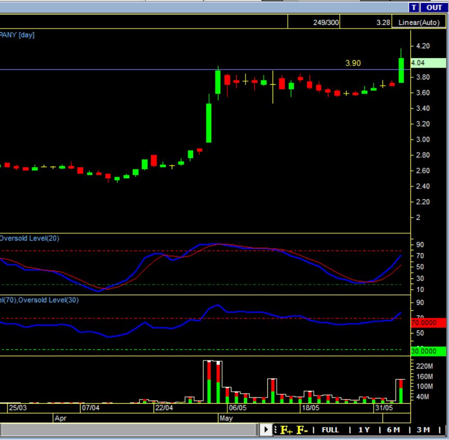Click the green 30.0000 oversold tag

[428, 351]
